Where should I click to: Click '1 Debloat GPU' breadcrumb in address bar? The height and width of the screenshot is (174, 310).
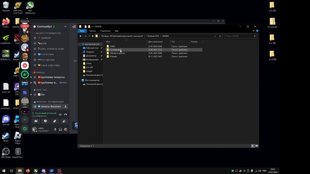(x=153, y=36)
